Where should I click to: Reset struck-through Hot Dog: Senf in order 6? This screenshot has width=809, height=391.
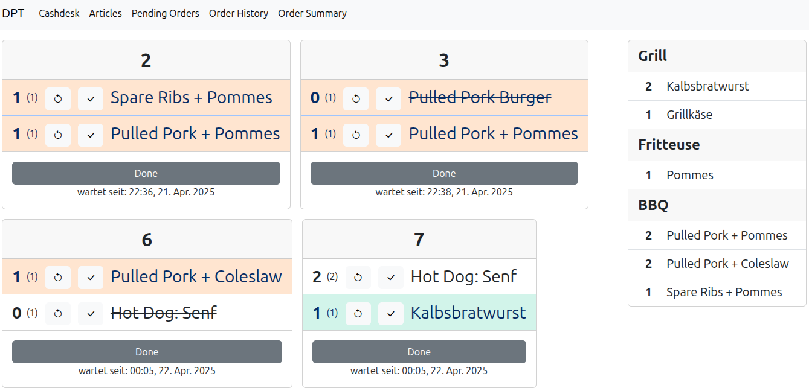click(x=58, y=314)
